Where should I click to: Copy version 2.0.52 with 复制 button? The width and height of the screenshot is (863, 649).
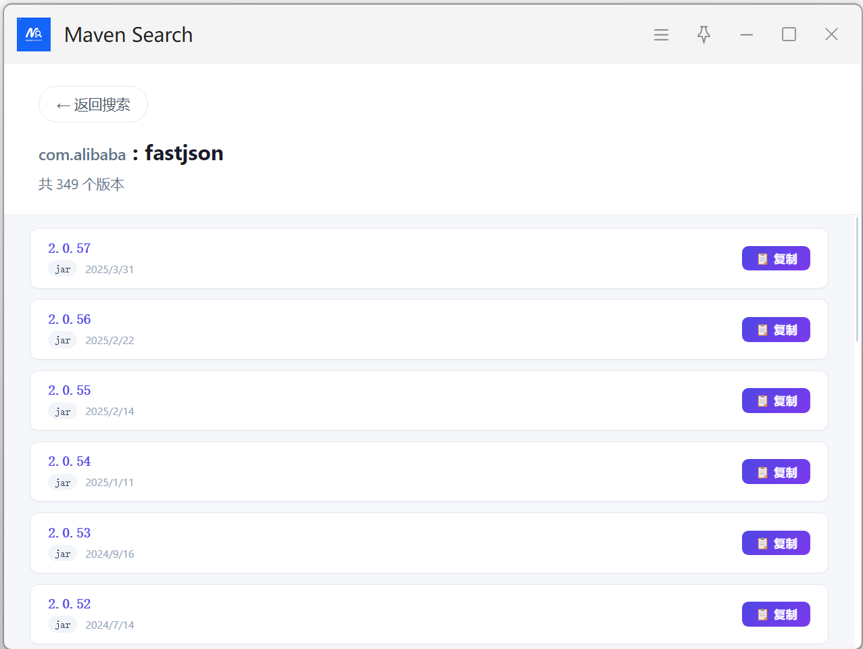pos(776,614)
